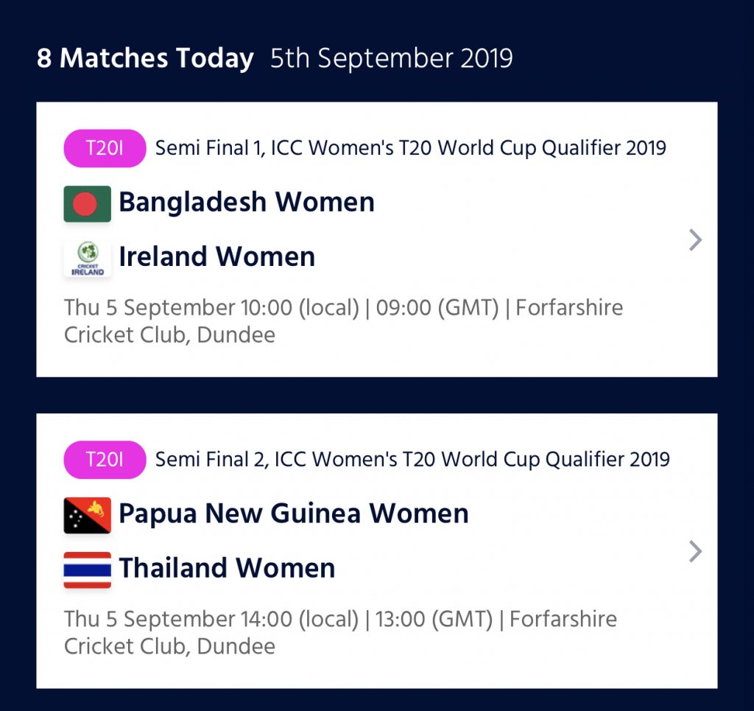Open the PNG vs Thailand match card

point(377,551)
